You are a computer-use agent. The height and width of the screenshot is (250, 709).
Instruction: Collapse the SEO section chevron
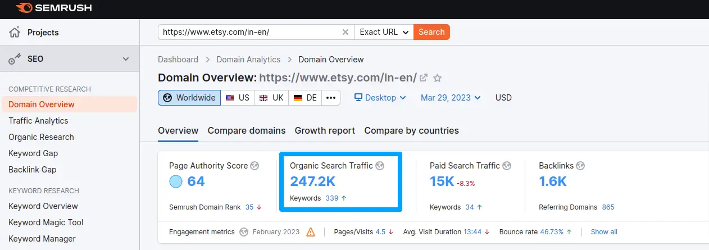point(126,59)
